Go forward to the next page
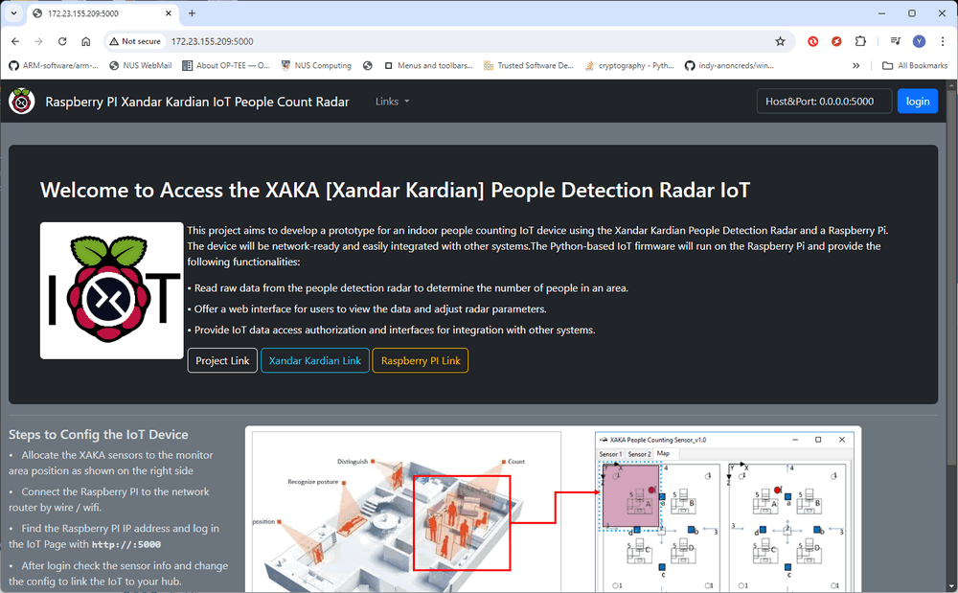This screenshot has height=593, width=958. coord(38,41)
